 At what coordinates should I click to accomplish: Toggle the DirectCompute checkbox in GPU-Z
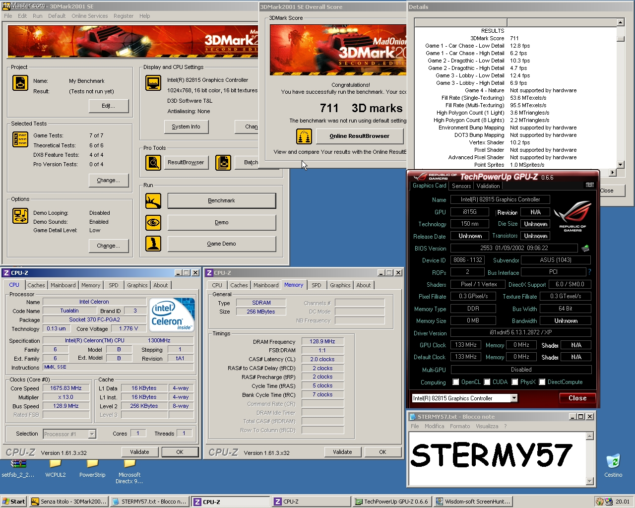(542, 382)
